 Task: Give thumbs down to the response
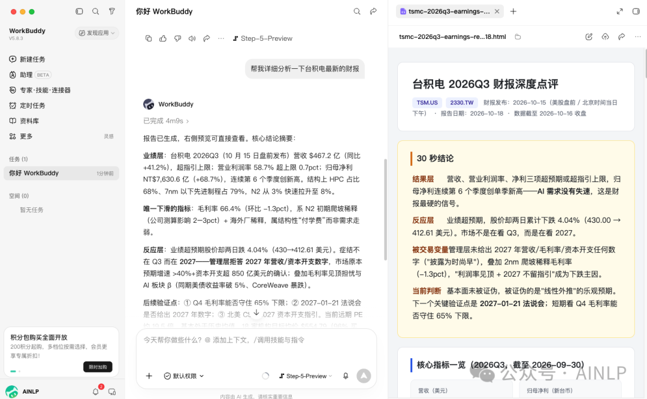pos(177,38)
